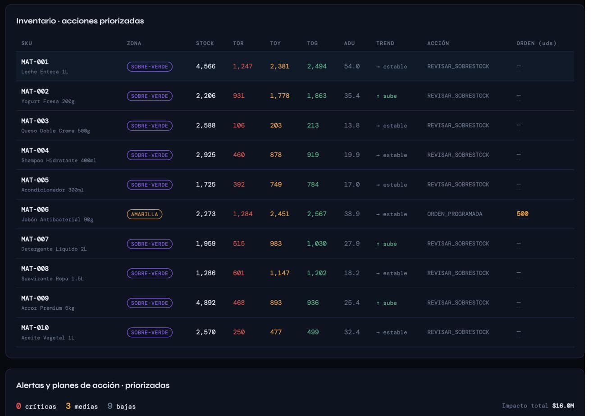Click the TOY column header
The height and width of the screenshot is (416, 593).
click(x=275, y=43)
